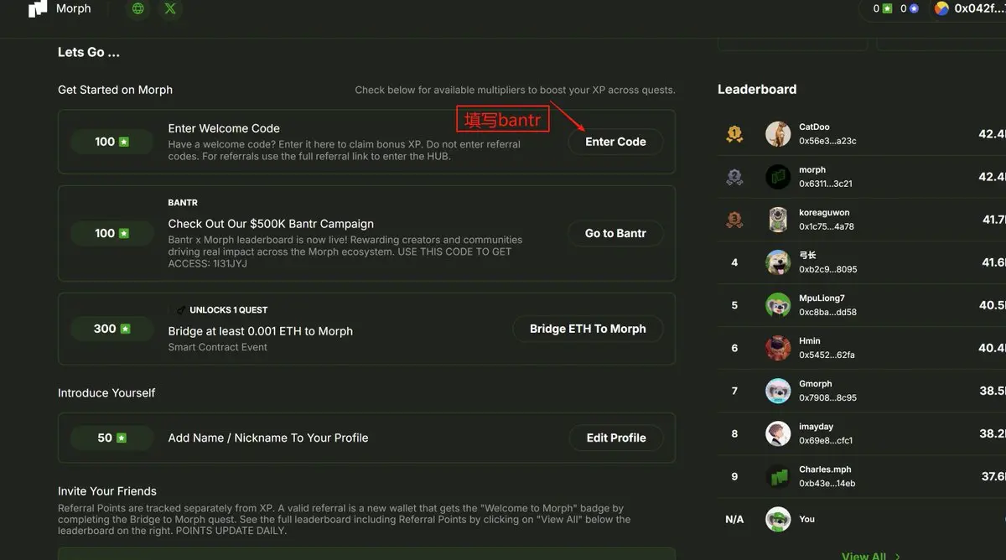The height and width of the screenshot is (560, 1006).
Task: Click the 100 XP badge for Welcome Code
Action: 111,142
